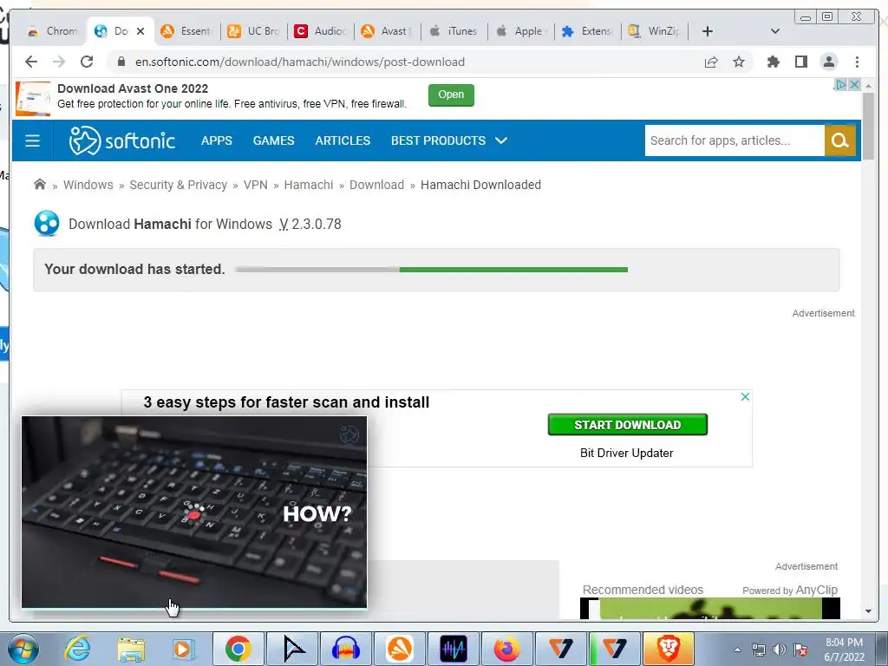Share this page via the share icon
Viewport: 888px width, 666px height.
click(x=711, y=62)
